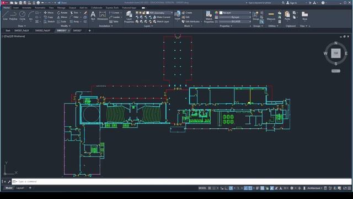Image resolution: width=353 pixels, height=199 pixels.
Task: Open the Output ribbon tab
Action: [72, 8]
